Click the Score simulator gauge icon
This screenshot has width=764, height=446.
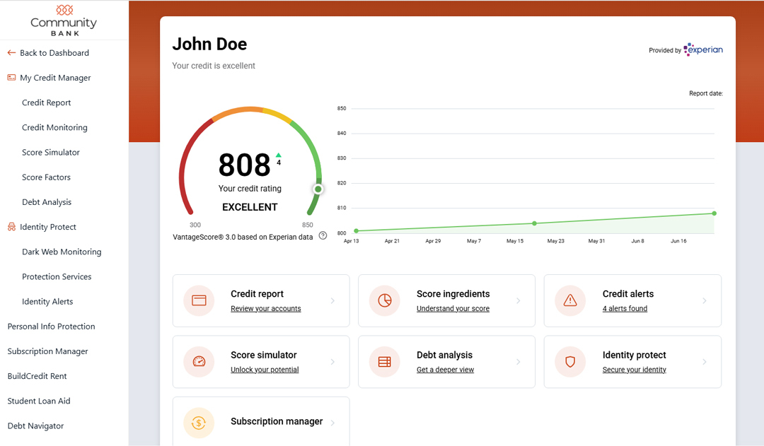point(199,362)
